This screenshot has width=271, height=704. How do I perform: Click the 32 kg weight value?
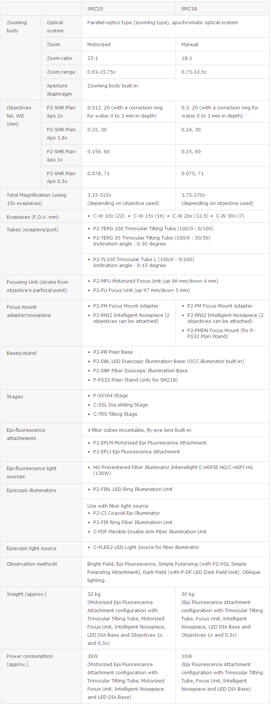point(94,594)
